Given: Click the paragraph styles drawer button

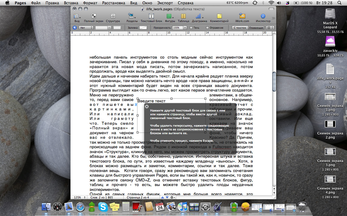Looking at the screenshot, I should tap(75, 28).
